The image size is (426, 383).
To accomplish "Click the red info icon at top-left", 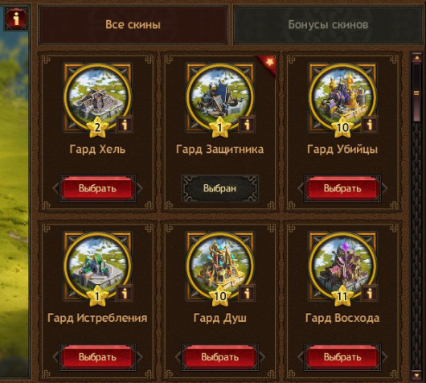I will (16, 19).
